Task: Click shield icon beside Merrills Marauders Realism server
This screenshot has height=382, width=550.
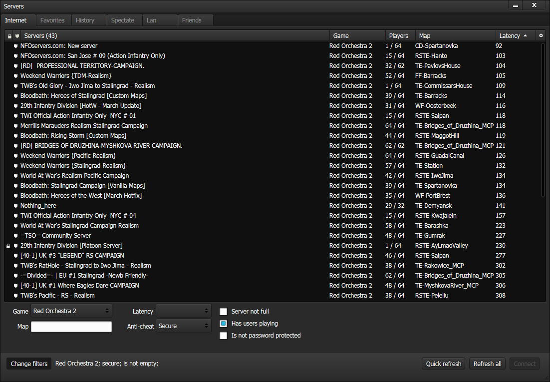Action: pos(16,126)
